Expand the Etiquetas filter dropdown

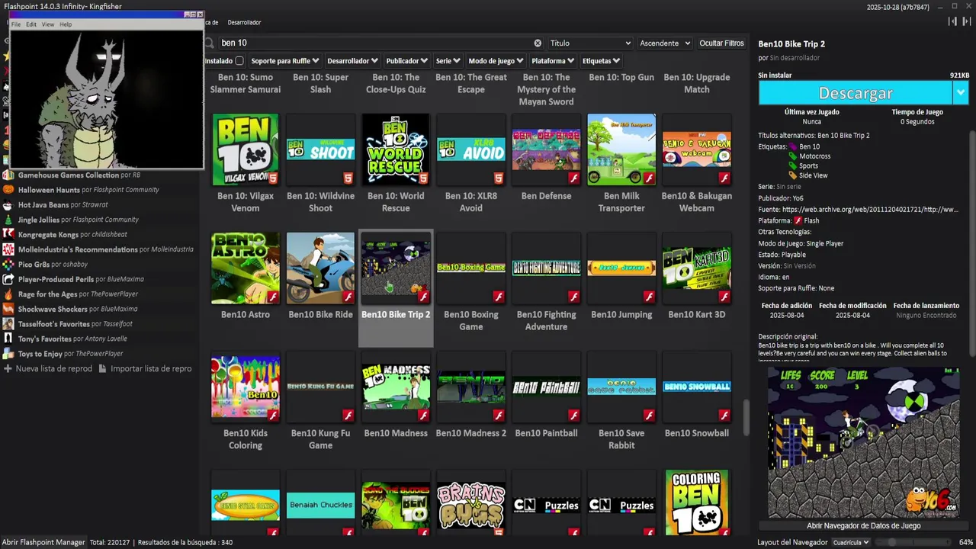pos(601,61)
